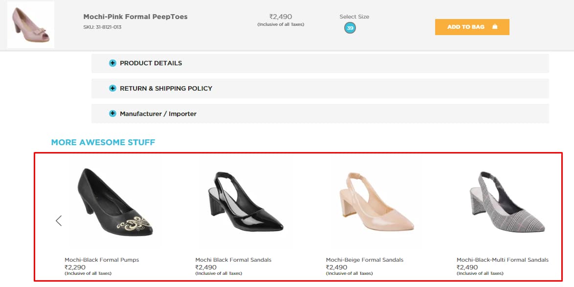Image resolution: width=574 pixels, height=287 pixels.
Task: View the black patent slingback sandal image
Action: point(245,202)
